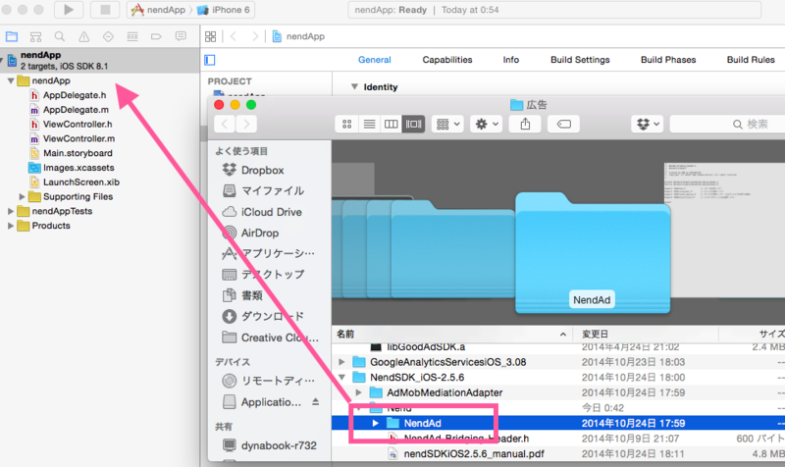Open the Project navigator folder icon

coord(12,36)
